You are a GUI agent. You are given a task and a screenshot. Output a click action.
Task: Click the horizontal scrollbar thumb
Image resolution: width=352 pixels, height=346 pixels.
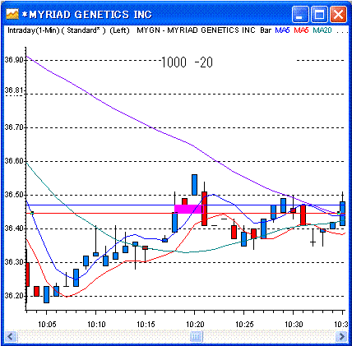click(197, 336)
